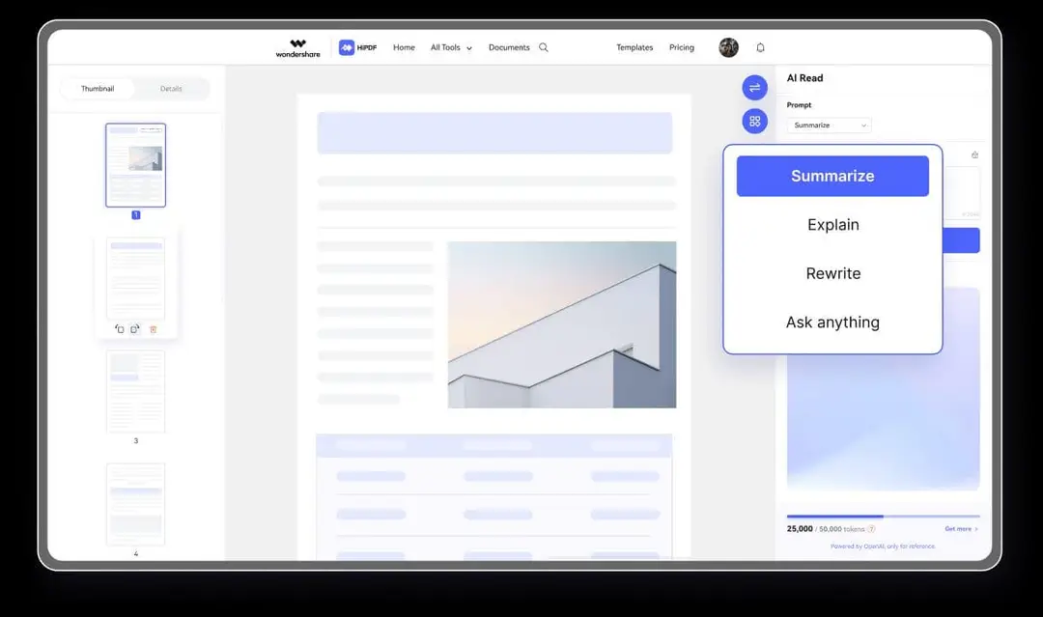1043x617 pixels.
Task: Click the blue button behind the prompt list
Action: [x=962, y=240]
